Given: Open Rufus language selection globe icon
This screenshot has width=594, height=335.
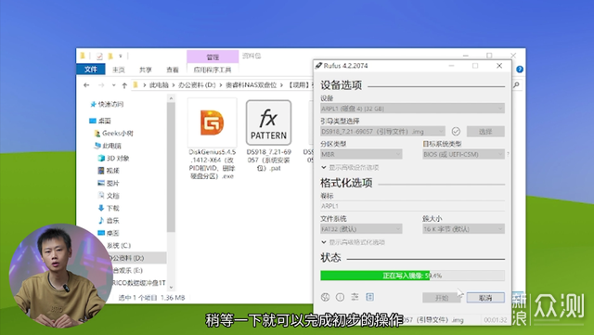Looking at the screenshot, I should [325, 297].
